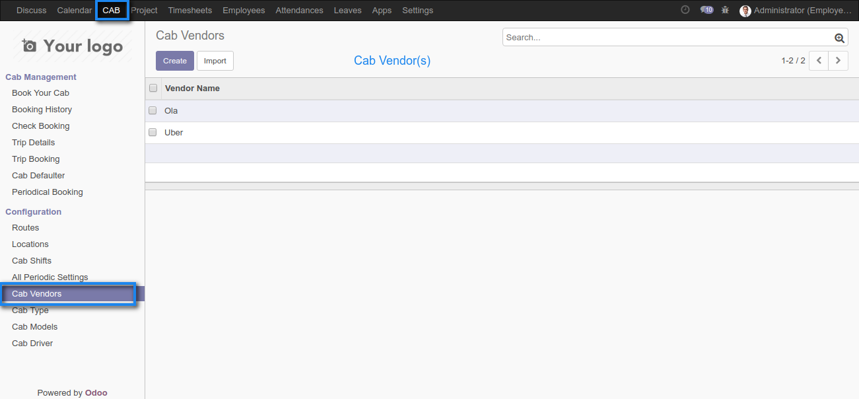This screenshot has height=399, width=859.
Task: Click the Your logo camera placeholder
Action: click(73, 46)
